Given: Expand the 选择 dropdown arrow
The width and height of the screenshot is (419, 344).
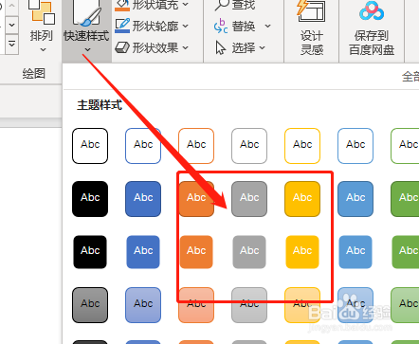Looking at the screenshot, I should (263, 48).
